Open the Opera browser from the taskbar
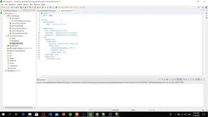 point(43,114)
